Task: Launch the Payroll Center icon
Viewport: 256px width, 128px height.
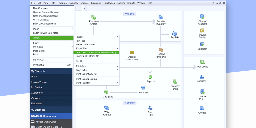Action: [x=202, y=30]
